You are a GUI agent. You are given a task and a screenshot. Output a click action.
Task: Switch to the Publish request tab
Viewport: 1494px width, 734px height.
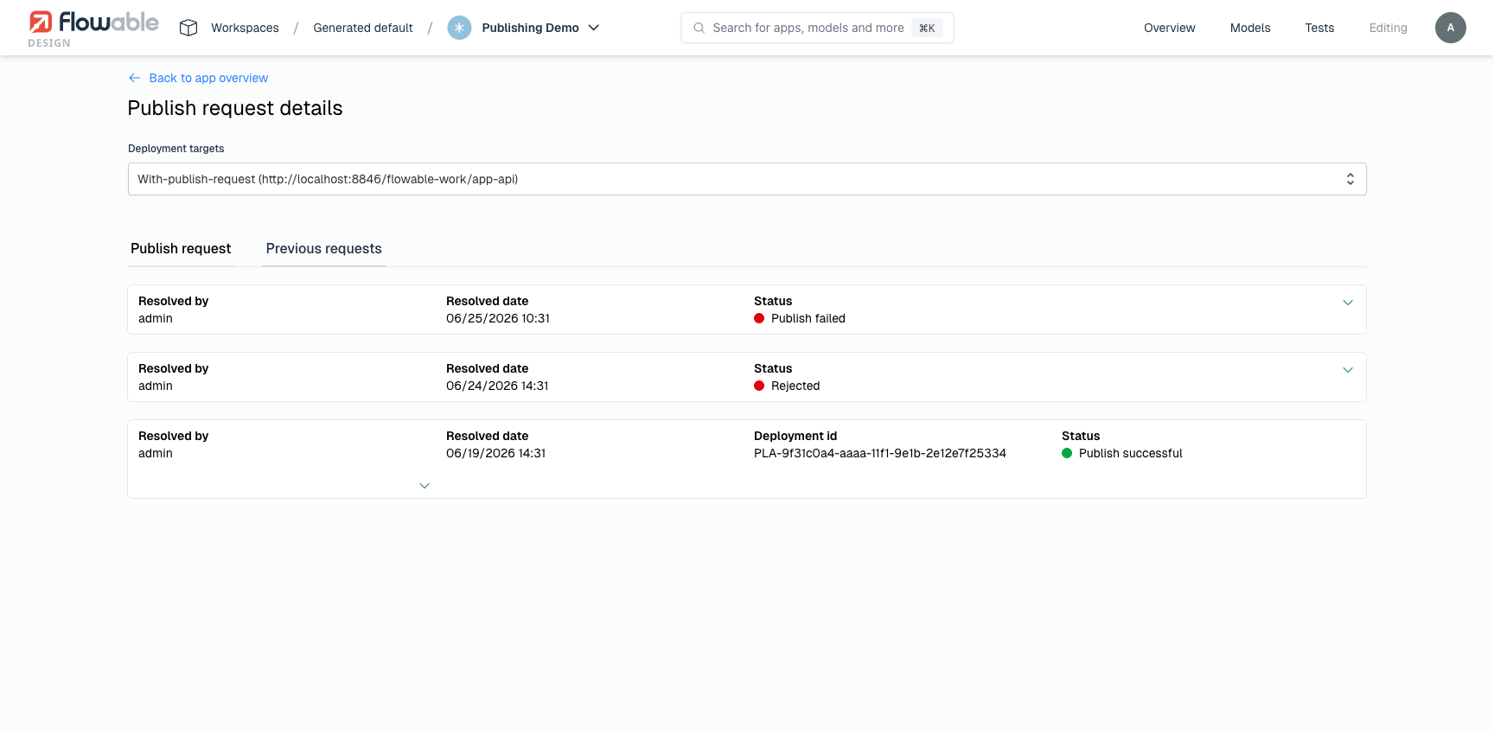coord(181,249)
